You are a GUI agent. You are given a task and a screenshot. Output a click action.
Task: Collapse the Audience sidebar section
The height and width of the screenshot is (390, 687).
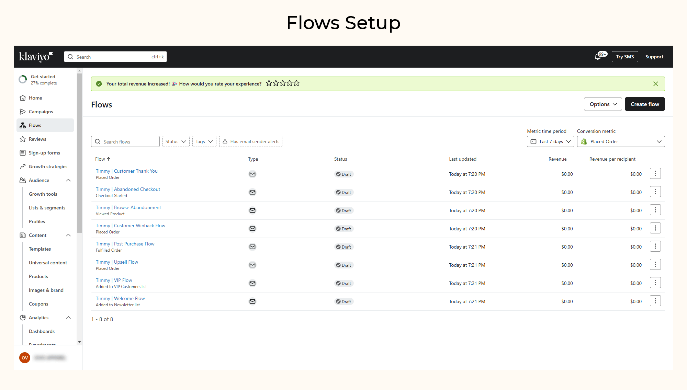click(x=68, y=180)
